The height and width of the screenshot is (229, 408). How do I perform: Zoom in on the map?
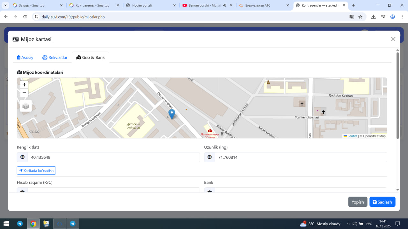(x=24, y=85)
